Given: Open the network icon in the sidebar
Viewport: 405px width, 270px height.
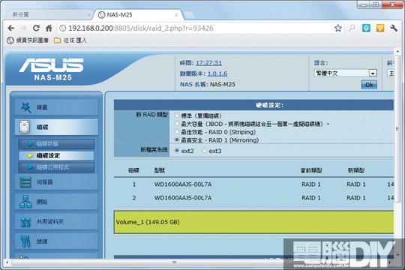Looking at the screenshot, I should point(25,202).
